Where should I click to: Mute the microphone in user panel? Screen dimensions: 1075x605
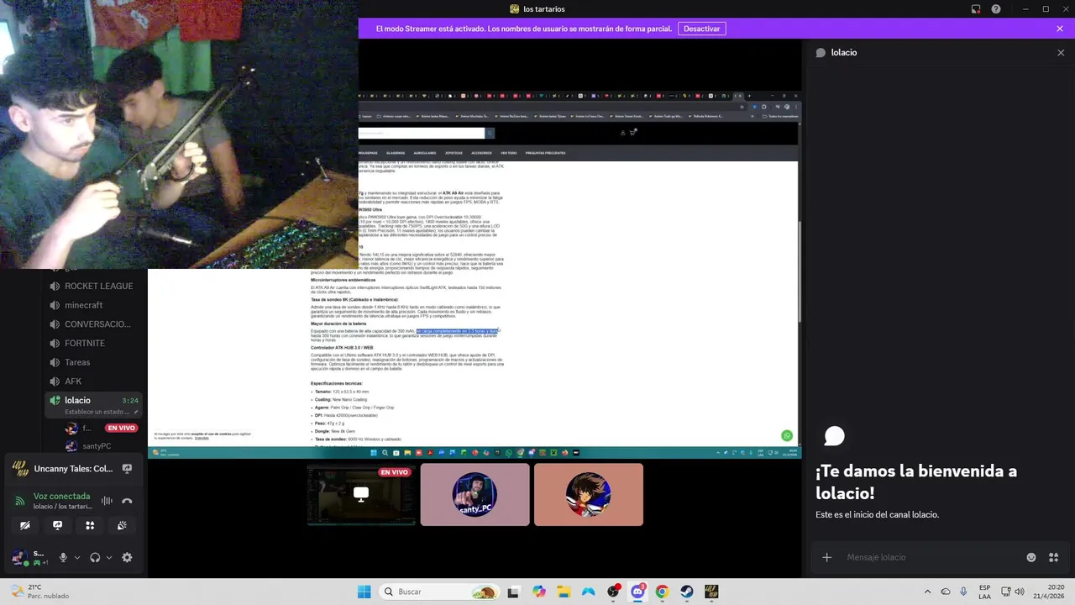[x=62, y=557]
